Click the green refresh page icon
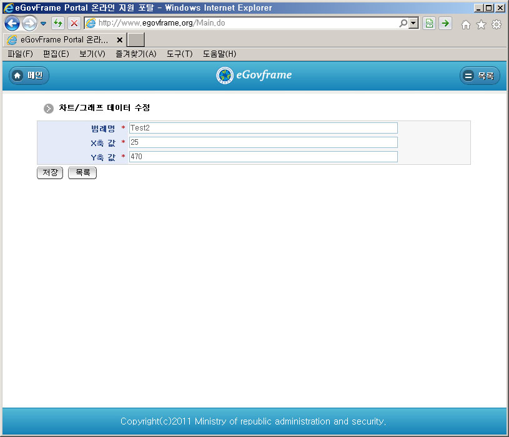Viewport: 509px width, 437px height. [58, 24]
